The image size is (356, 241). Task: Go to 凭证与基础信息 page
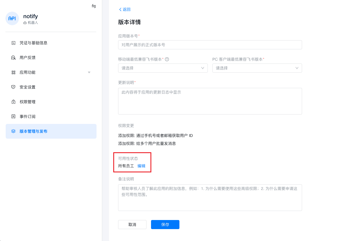(x=33, y=43)
